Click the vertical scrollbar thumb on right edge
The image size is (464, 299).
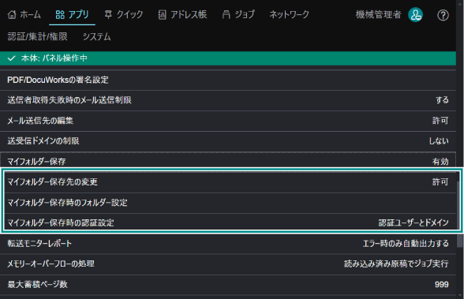pyautogui.click(x=459, y=214)
